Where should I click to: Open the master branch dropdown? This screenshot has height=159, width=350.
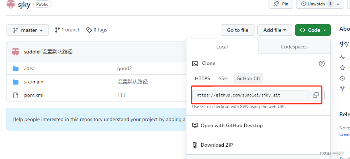[x=28, y=30]
